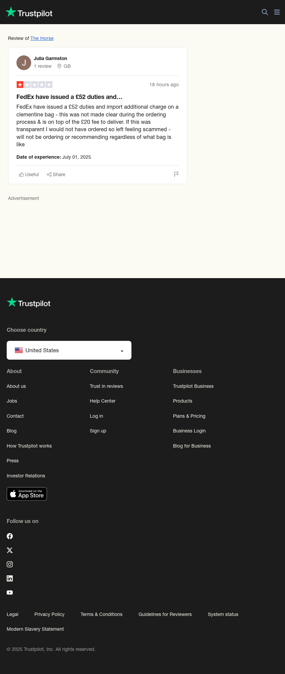Click the '18 hours ago' timestamp

(x=164, y=85)
